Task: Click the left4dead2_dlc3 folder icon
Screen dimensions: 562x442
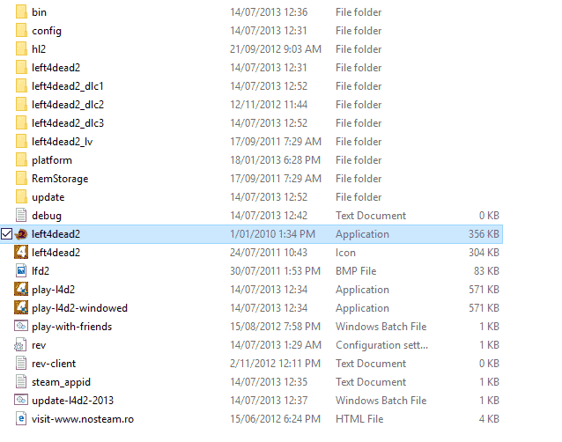Action: point(21,123)
